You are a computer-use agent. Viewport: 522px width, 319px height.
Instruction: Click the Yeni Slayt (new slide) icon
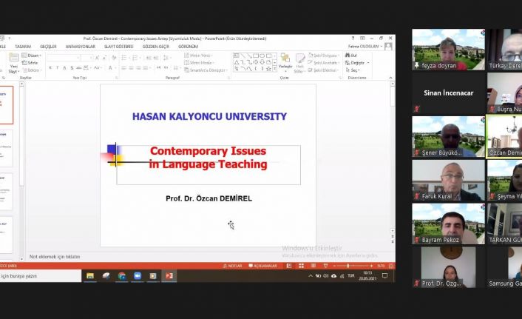pyautogui.click(x=13, y=63)
